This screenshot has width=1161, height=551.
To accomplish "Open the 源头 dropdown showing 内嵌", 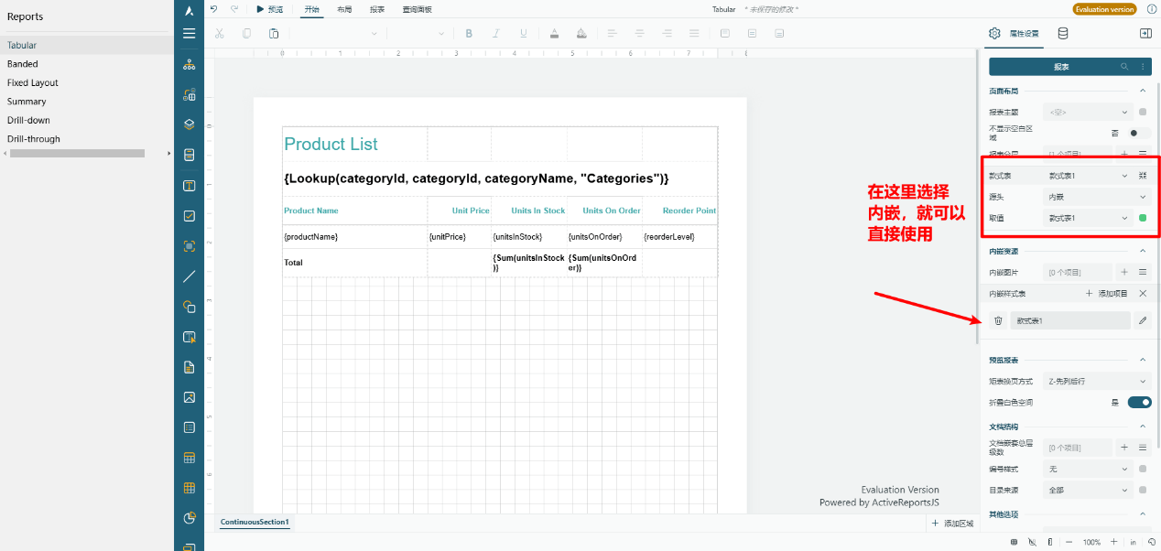I will click(x=1097, y=197).
